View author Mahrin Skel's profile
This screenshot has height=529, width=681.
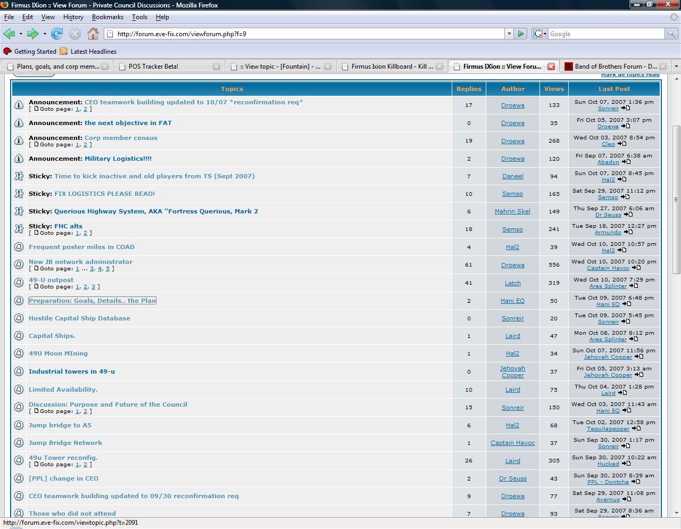click(x=512, y=211)
